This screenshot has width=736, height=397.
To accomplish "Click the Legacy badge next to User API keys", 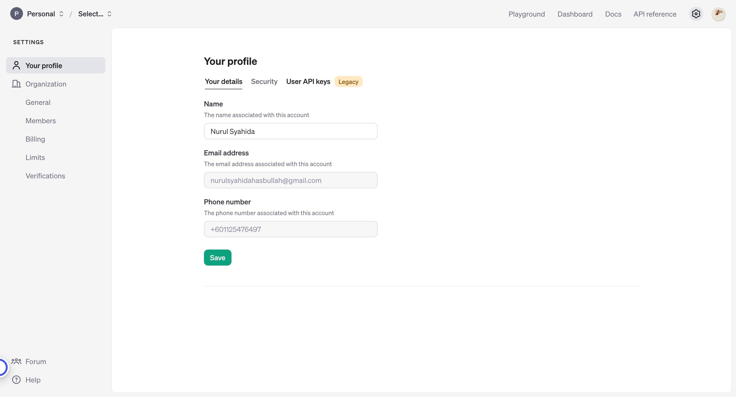I will click(348, 82).
